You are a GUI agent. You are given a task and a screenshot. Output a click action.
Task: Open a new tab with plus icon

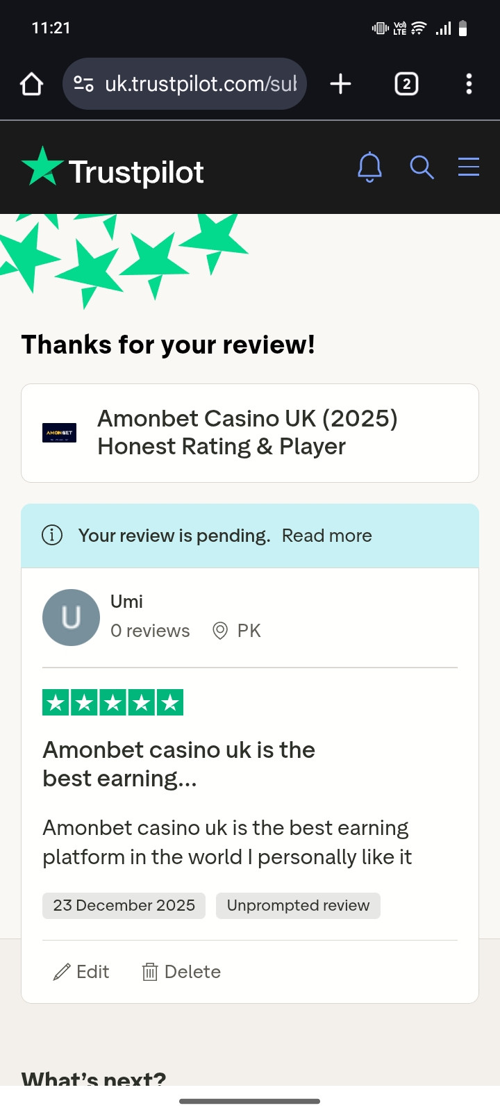[x=340, y=84]
